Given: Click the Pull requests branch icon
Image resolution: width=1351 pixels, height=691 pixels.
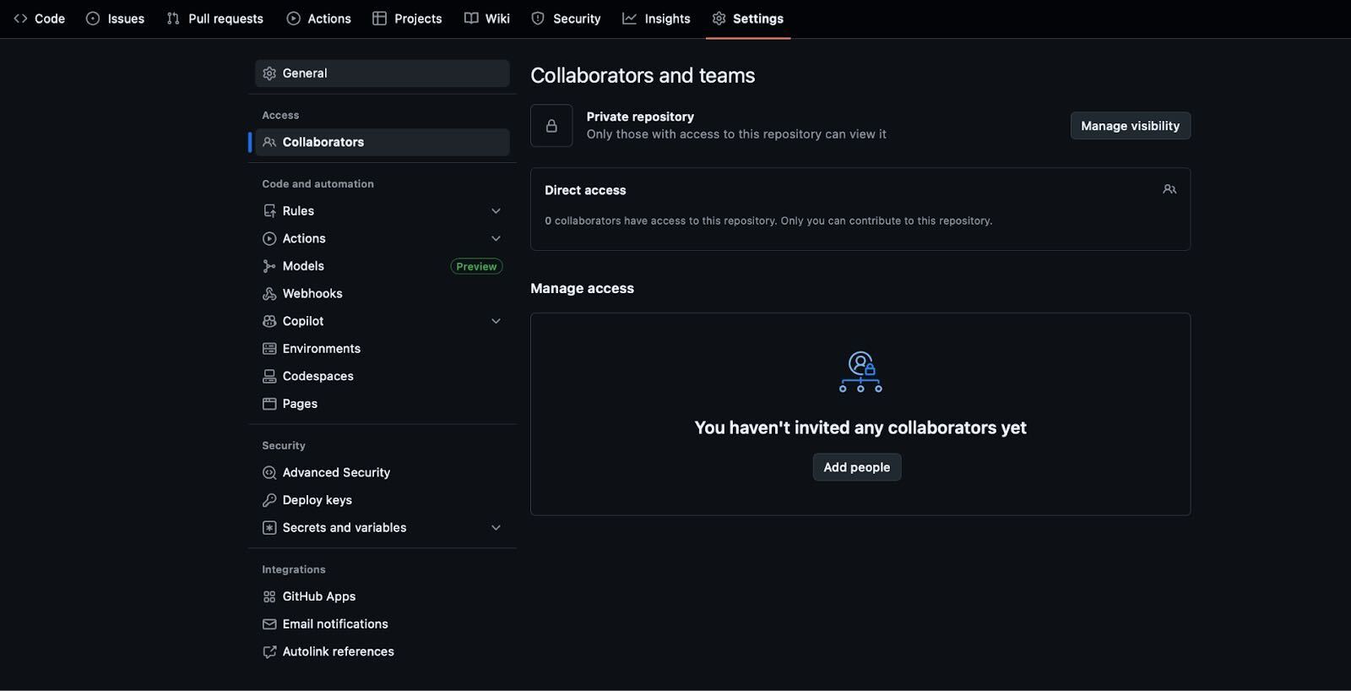Looking at the screenshot, I should [173, 19].
